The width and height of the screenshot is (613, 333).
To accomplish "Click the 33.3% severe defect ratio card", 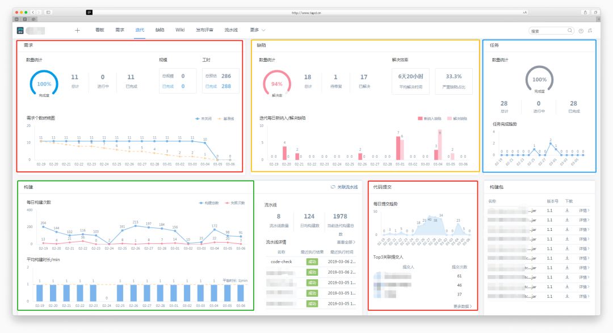I will click(454, 81).
